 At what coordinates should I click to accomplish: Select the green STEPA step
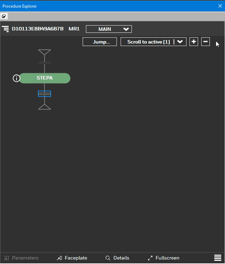pos(45,78)
